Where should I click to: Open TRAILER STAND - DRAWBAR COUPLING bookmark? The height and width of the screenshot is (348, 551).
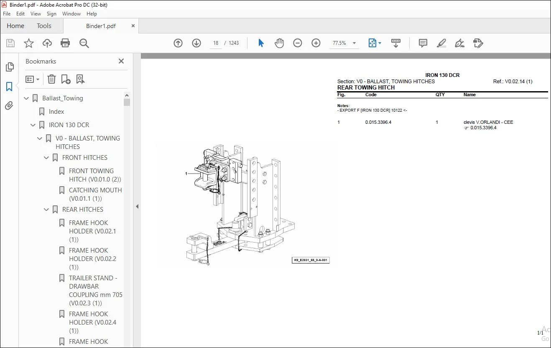pyautogui.click(x=96, y=291)
